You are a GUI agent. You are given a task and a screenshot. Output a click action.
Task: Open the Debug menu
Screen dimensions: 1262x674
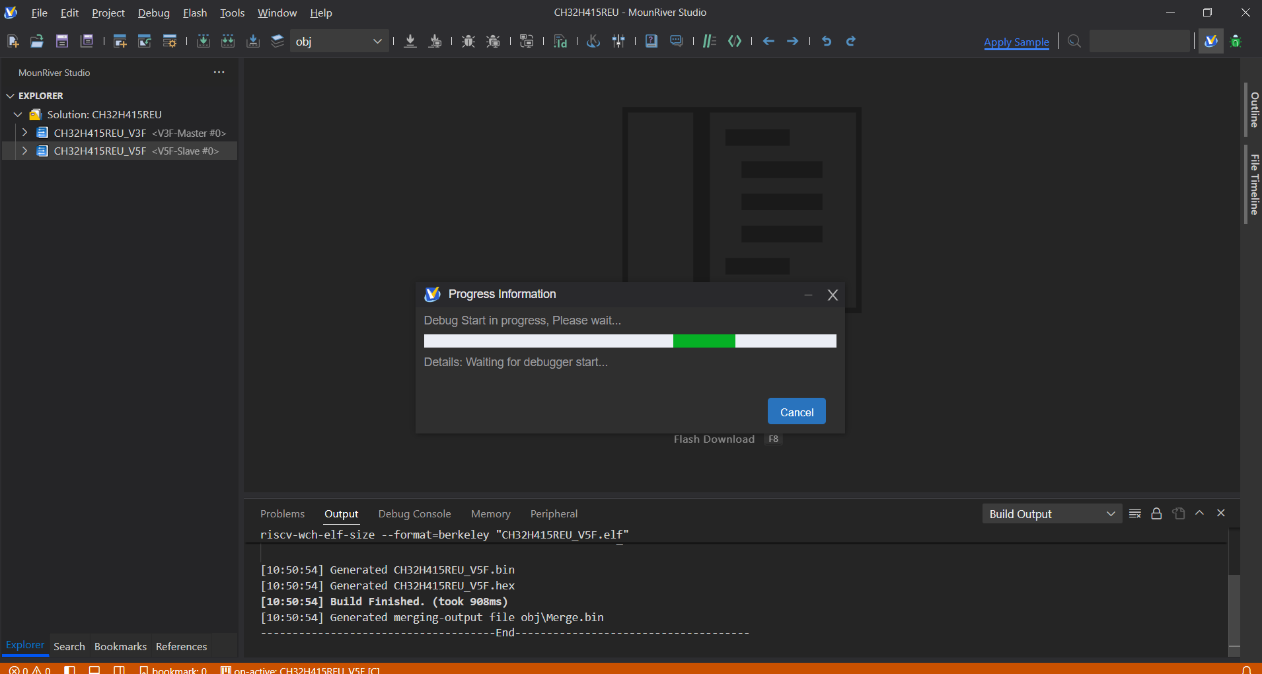tap(153, 13)
